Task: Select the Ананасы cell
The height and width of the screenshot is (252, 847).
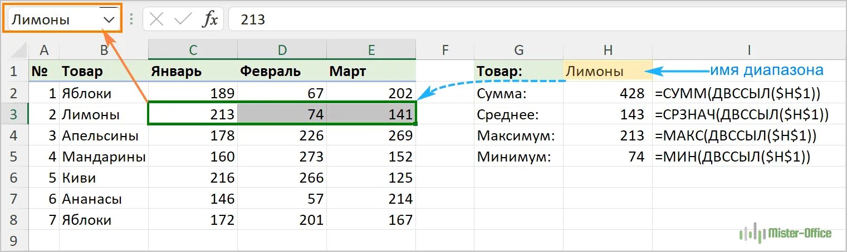Action: [x=104, y=199]
